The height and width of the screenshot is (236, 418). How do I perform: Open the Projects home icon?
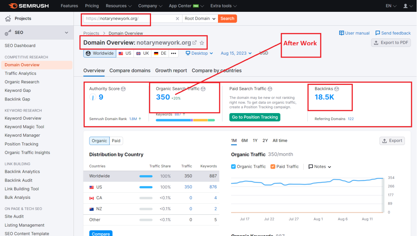coord(8,18)
